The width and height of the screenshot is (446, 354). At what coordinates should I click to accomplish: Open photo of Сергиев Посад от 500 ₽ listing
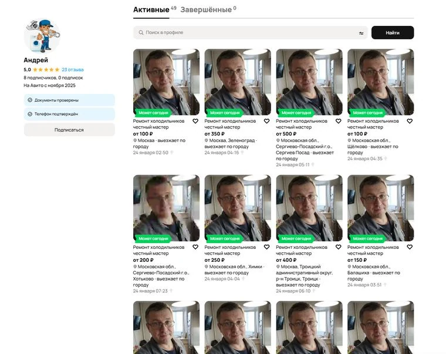click(309, 82)
